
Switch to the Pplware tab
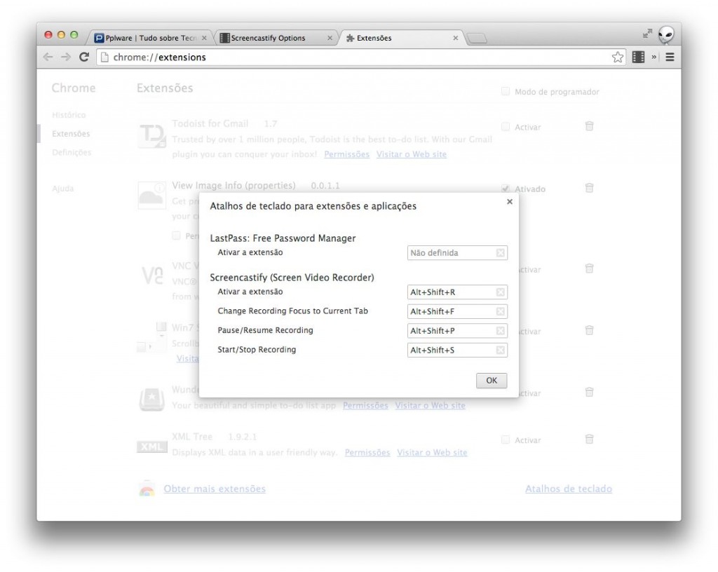click(x=150, y=38)
